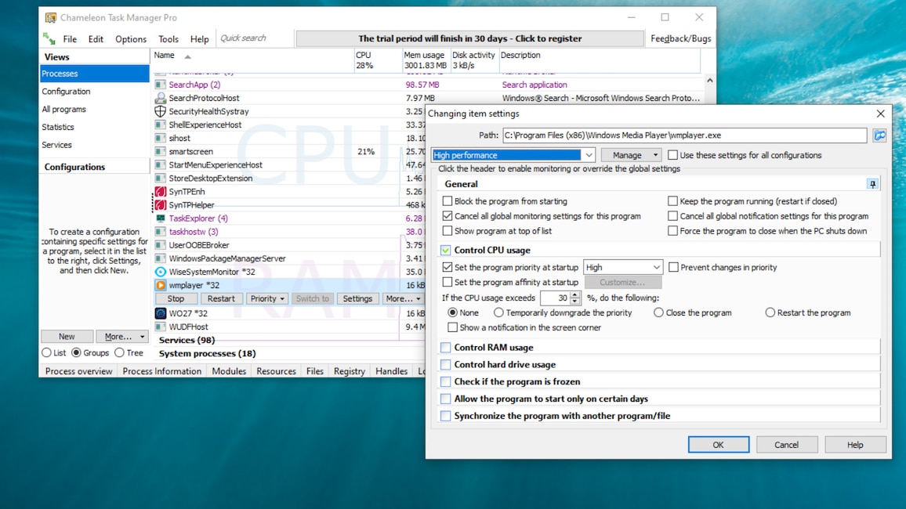Check Force the program to close on shutdown
The image size is (906, 509).
coord(672,231)
